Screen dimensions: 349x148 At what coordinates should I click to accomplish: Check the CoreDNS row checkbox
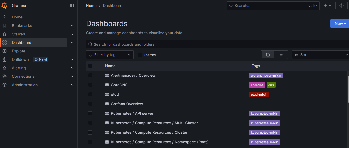90,85
